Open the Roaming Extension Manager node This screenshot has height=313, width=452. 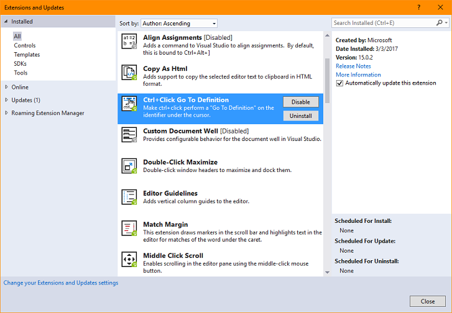tap(48, 113)
